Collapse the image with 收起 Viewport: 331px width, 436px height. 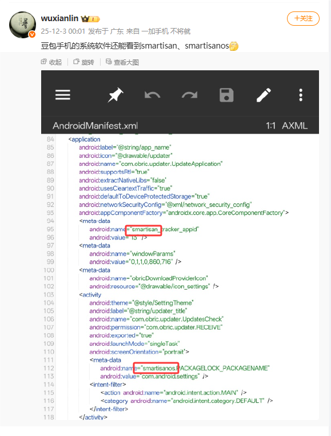(51, 62)
